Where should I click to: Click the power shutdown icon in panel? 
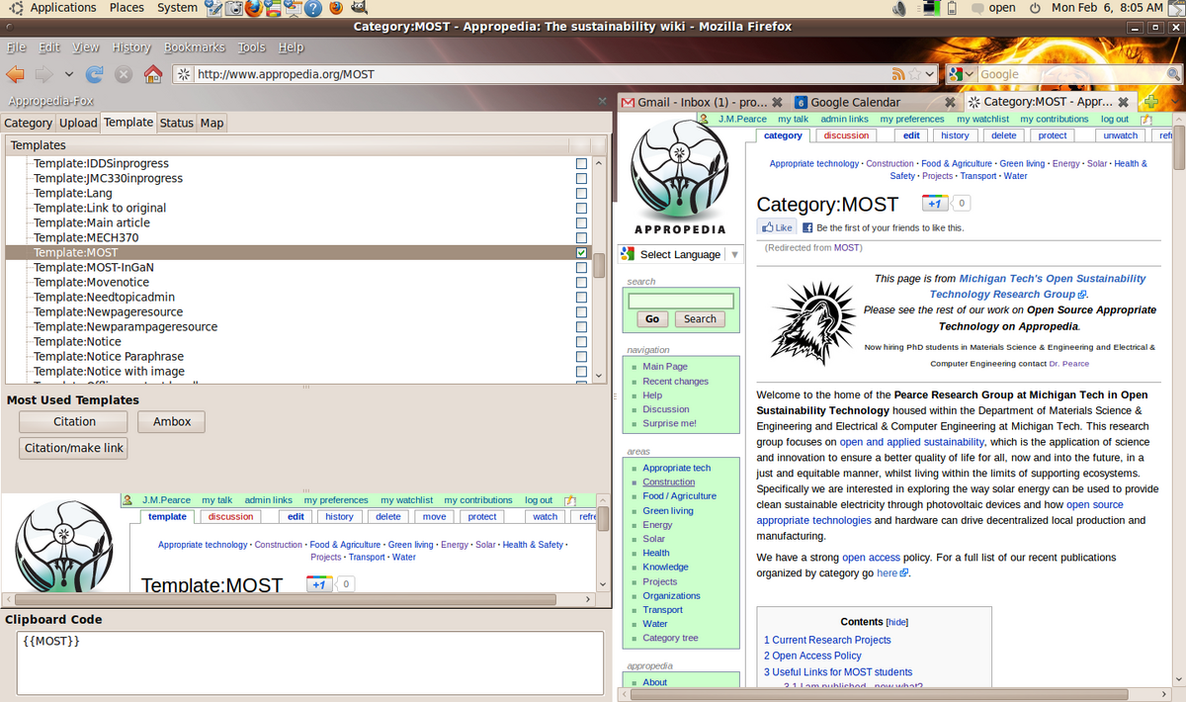1035,8
